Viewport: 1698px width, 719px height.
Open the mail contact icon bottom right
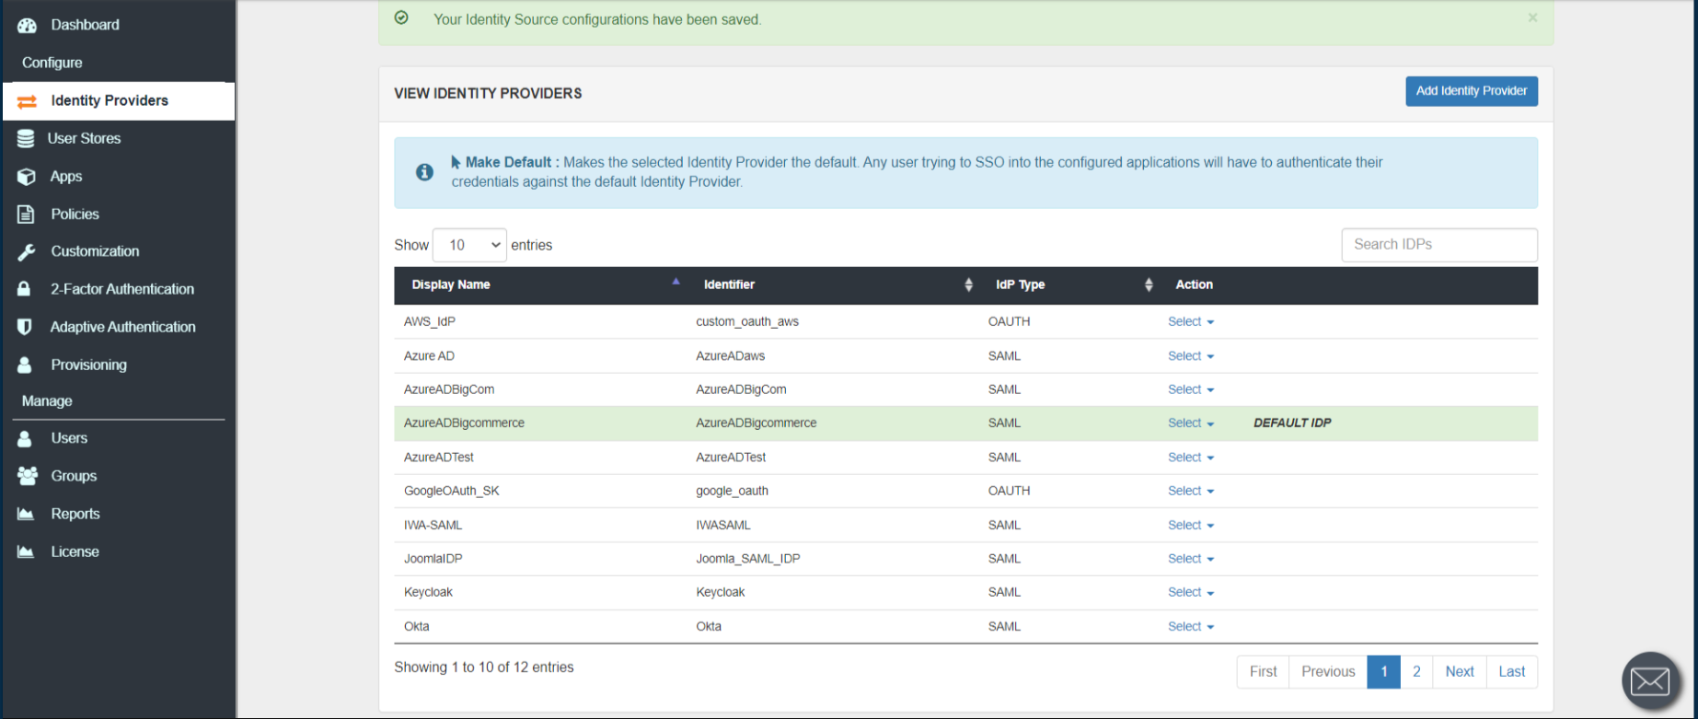(x=1649, y=681)
